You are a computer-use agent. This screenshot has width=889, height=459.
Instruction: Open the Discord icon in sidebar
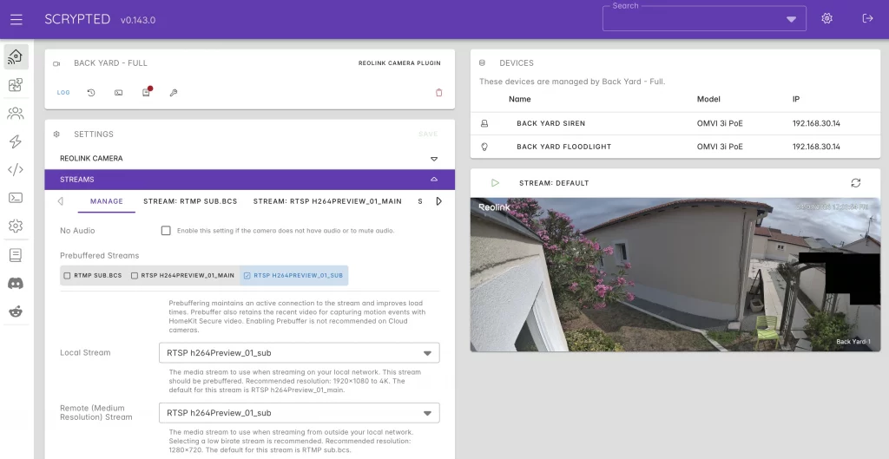click(x=16, y=284)
